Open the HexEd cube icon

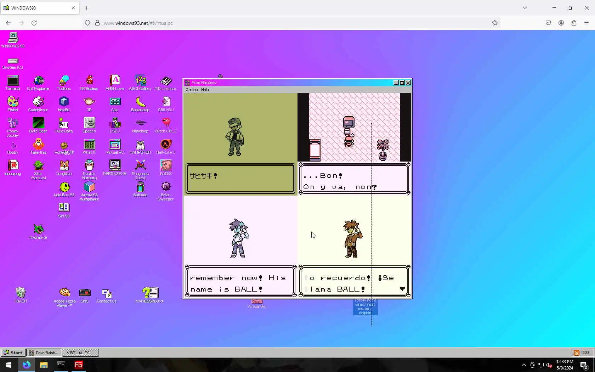tap(64, 105)
